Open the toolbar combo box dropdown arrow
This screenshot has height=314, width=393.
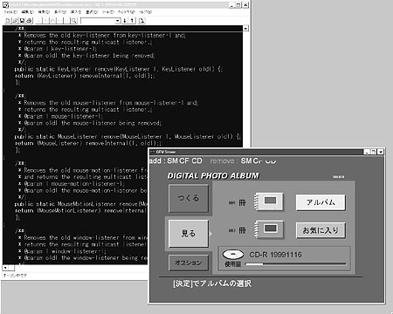point(117,21)
